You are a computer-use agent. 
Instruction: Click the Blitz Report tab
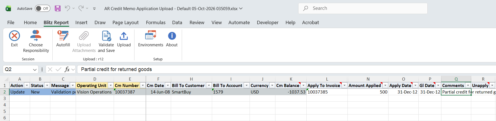(x=56, y=22)
